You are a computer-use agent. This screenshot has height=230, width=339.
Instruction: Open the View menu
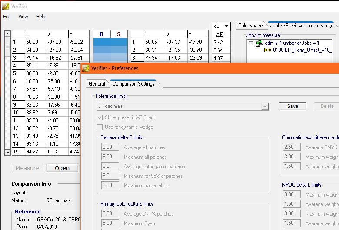(23, 17)
